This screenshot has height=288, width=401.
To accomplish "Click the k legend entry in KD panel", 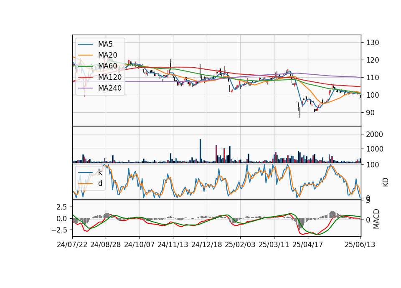I will coord(100,172).
